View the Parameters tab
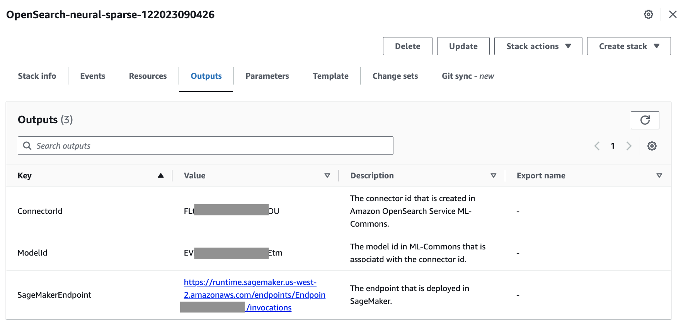681x322 pixels. point(267,76)
